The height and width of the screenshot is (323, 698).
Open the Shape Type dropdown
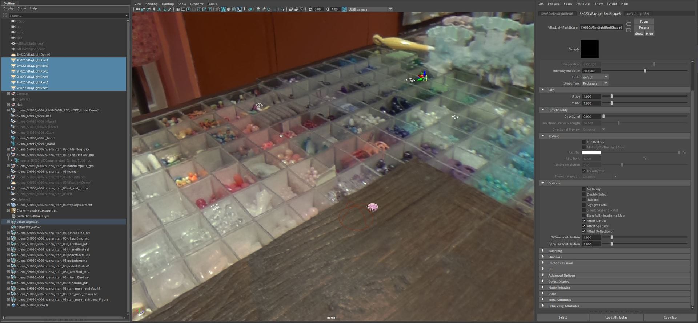click(x=595, y=83)
